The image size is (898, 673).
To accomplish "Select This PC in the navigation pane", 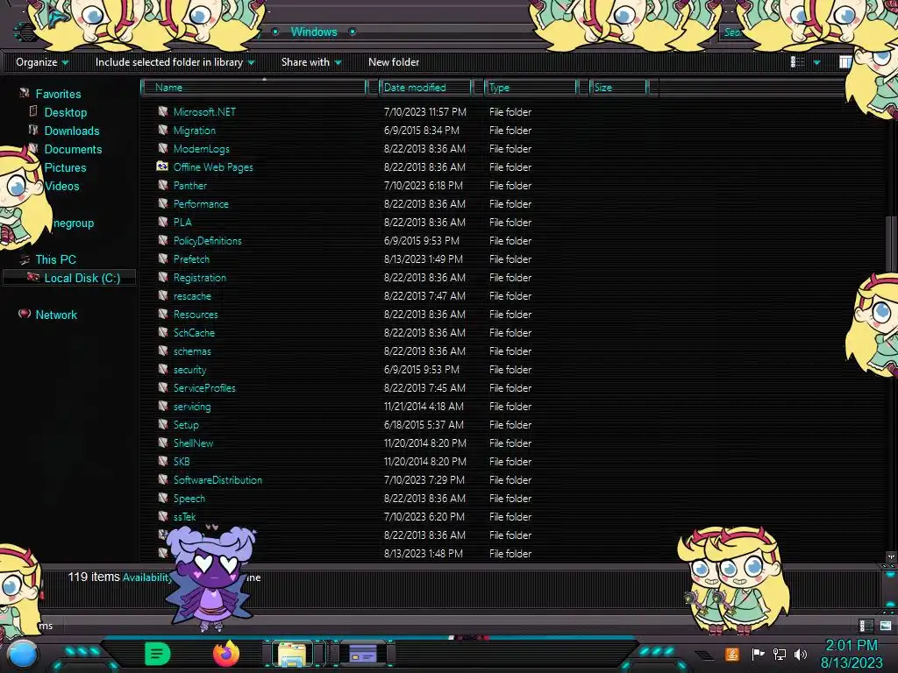I will tap(55, 259).
